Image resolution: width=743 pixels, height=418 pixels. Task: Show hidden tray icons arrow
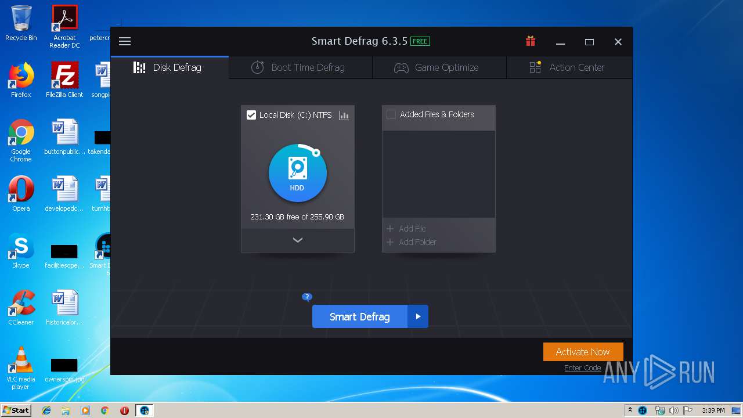630,410
